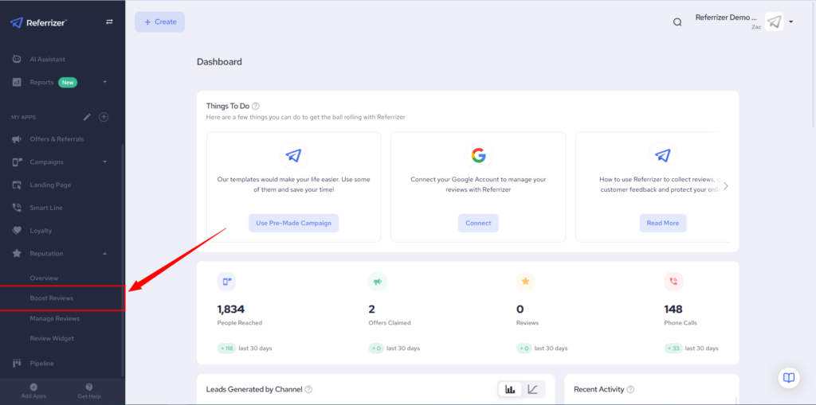The width and height of the screenshot is (816, 405).
Task: Open the account dropdown for Referrizer Demo
Action: pyautogui.click(x=790, y=22)
